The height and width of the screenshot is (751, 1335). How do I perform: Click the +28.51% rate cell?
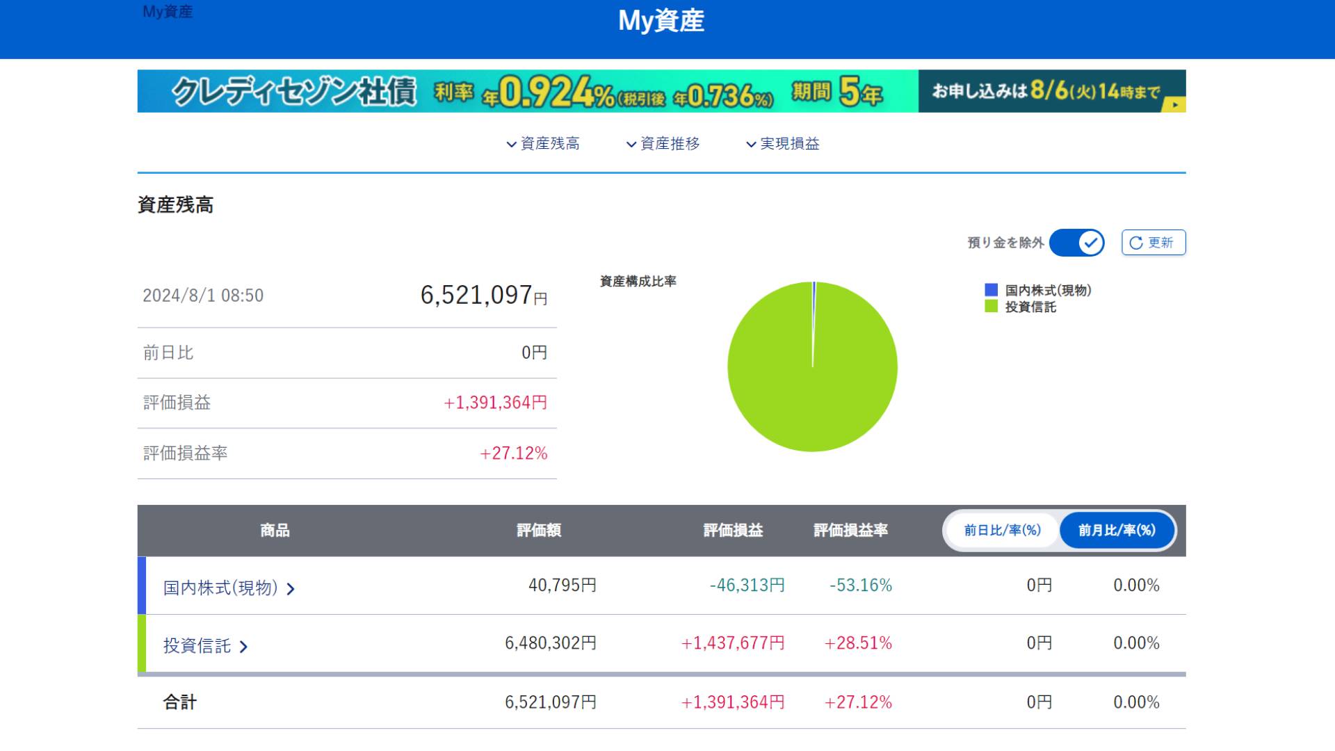pyautogui.click(x=858, y=643)
